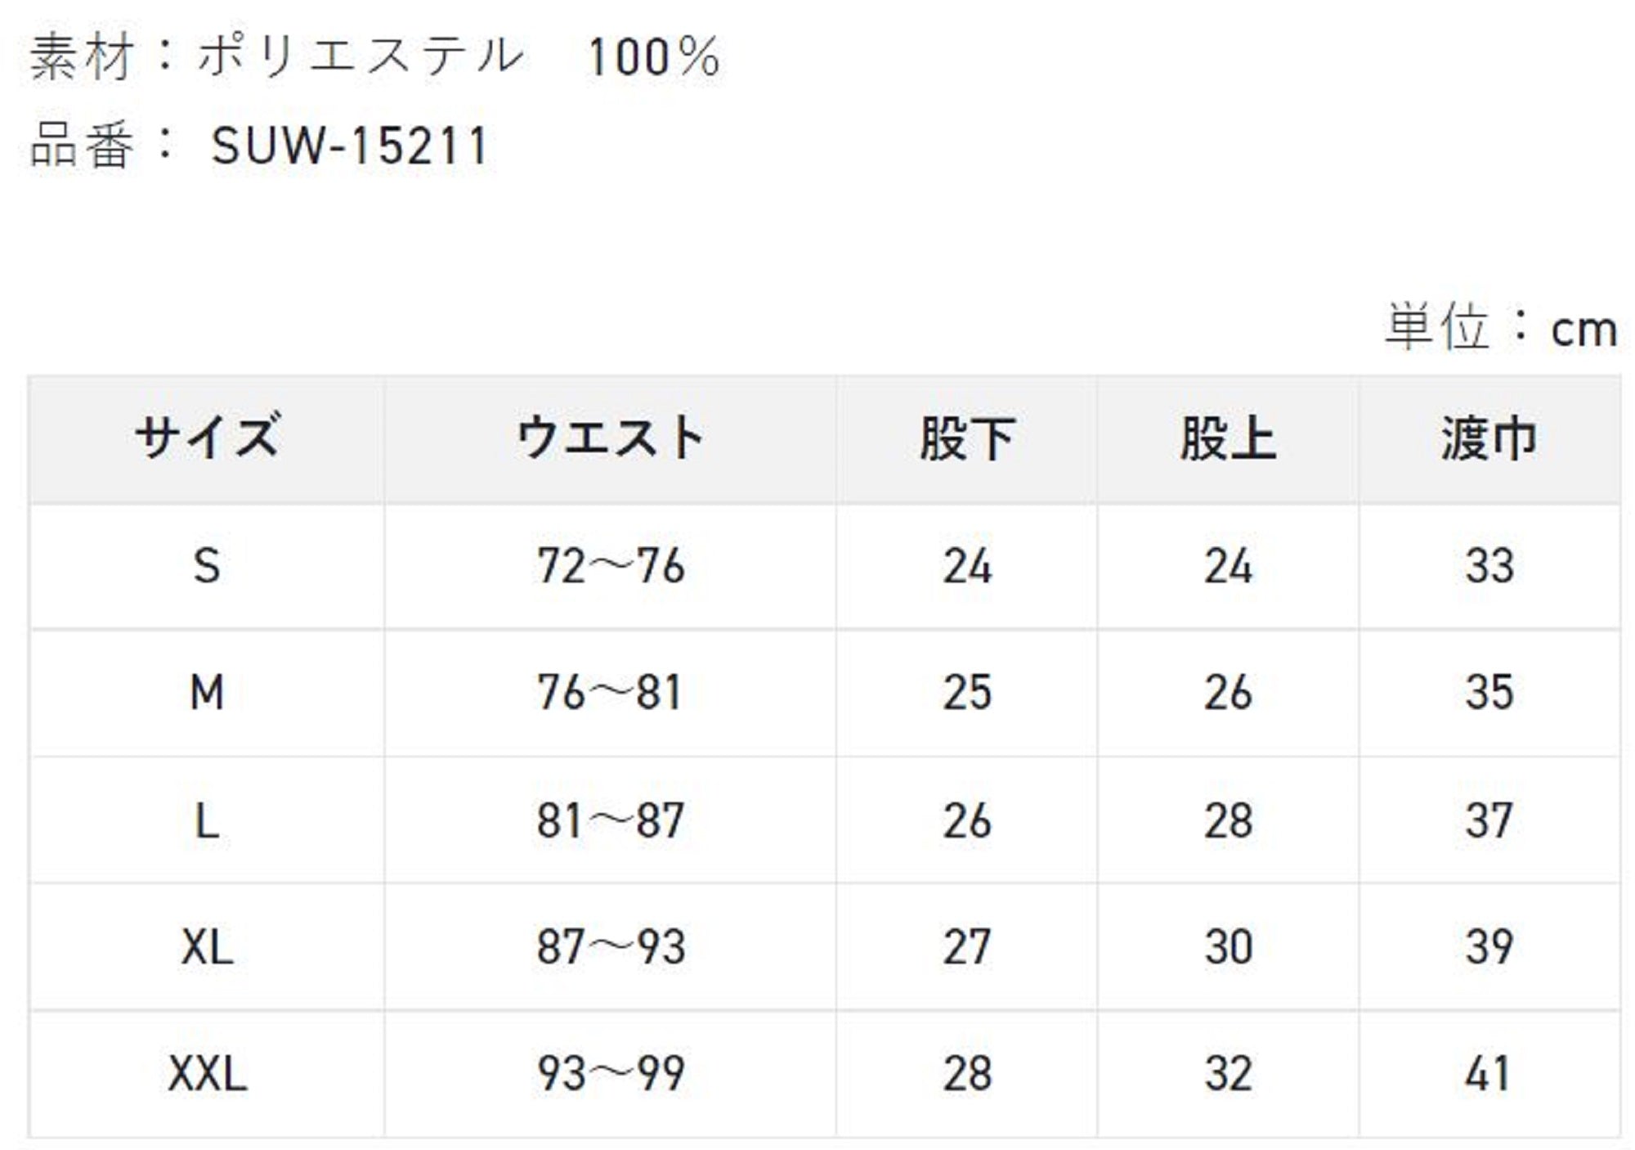
Task: Select waist range 72～76 cell
Action: coord(611,566)
